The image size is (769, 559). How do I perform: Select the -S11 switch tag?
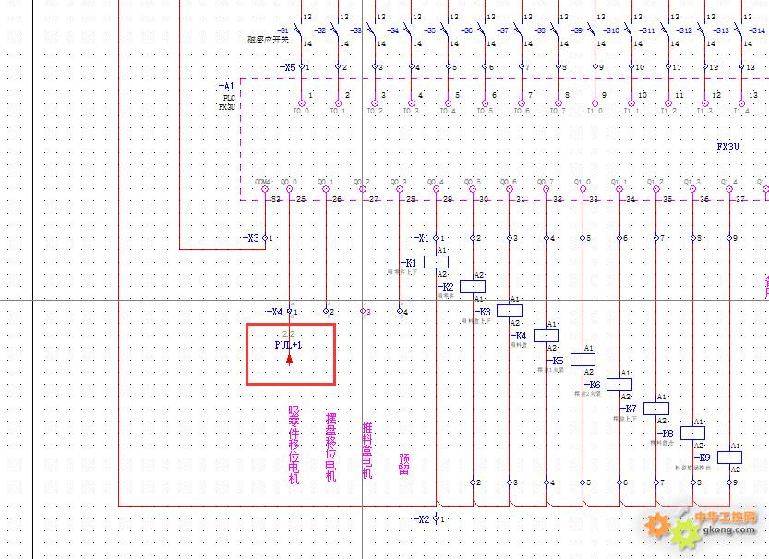pos(648,30)
